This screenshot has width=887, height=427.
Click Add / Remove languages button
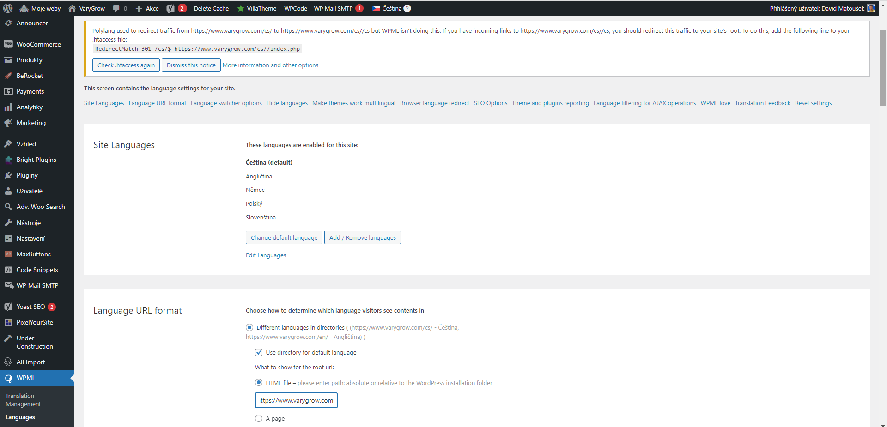click(x=363, y=237)
